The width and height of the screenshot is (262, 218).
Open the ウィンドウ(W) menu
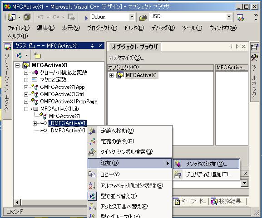[223, 28]
